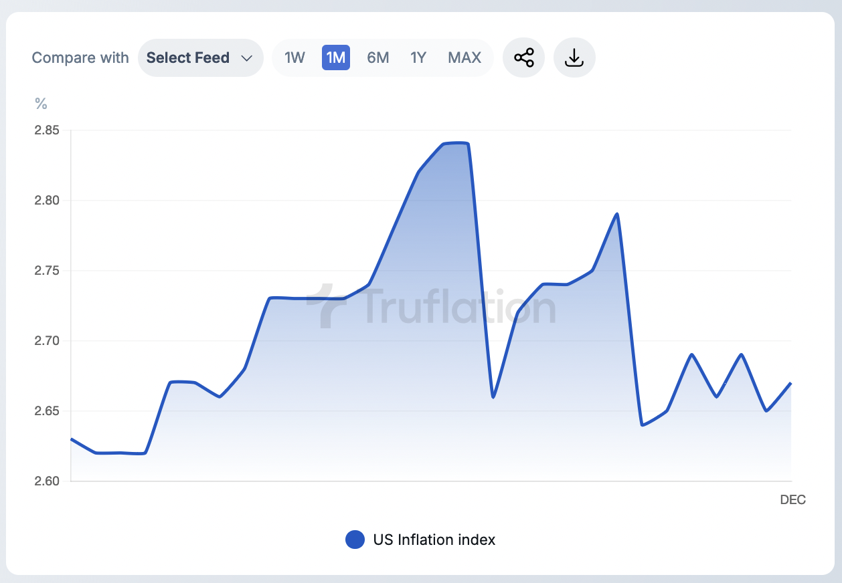Click the Truflation watermark logo icon

(x=327, y=306)
